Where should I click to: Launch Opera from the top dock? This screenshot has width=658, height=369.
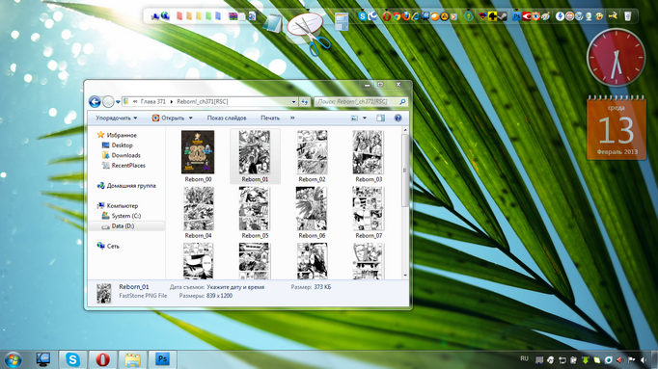pyautogui.click(x=387, y=16)
